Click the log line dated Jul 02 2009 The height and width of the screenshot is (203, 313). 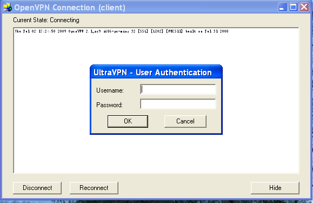[122, 31]
